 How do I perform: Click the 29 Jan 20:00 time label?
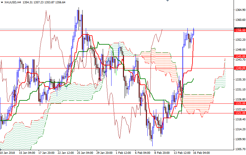[x=105, y=153]
